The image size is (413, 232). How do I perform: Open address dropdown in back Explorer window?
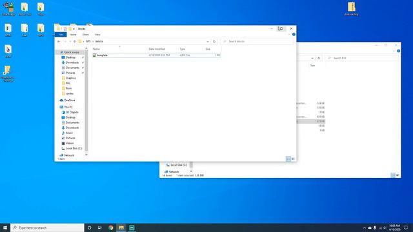[312, 58]
